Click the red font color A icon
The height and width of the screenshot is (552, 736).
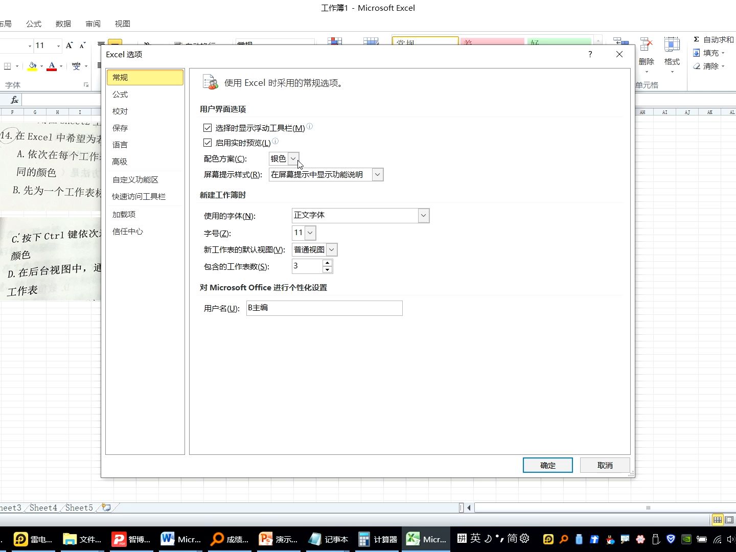point(52,66)
